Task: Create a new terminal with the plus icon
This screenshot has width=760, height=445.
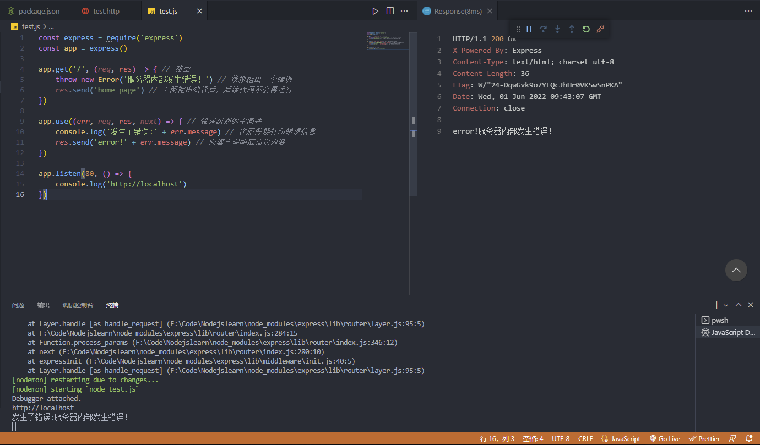Action: coord(716,305)
